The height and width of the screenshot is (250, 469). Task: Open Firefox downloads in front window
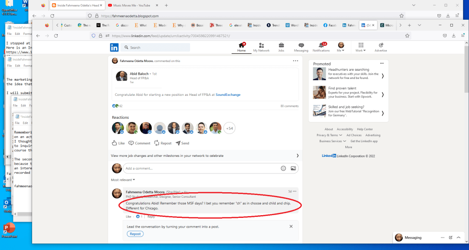tap(453, 36)
